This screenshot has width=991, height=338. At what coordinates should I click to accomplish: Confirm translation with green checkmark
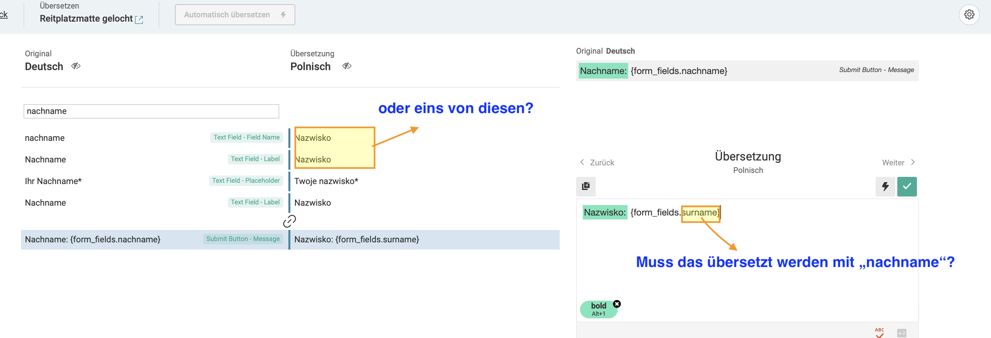pos(907,186)
